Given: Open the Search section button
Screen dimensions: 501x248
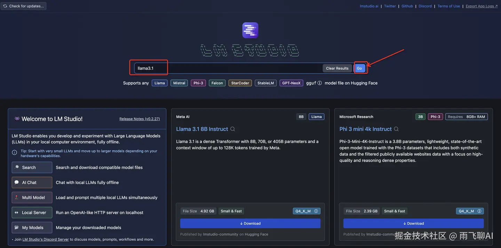Looking at the screenshot, I should tap(32, 167).
